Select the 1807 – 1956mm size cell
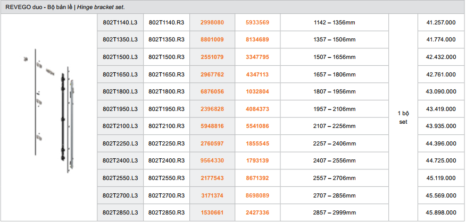466x223 pixels. (335, 92)
